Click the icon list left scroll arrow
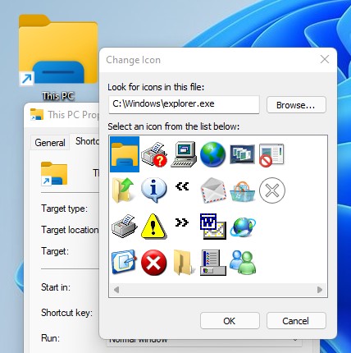Viewport: 351px width, 353px height. pyautogui.click(x=116, y=290)
